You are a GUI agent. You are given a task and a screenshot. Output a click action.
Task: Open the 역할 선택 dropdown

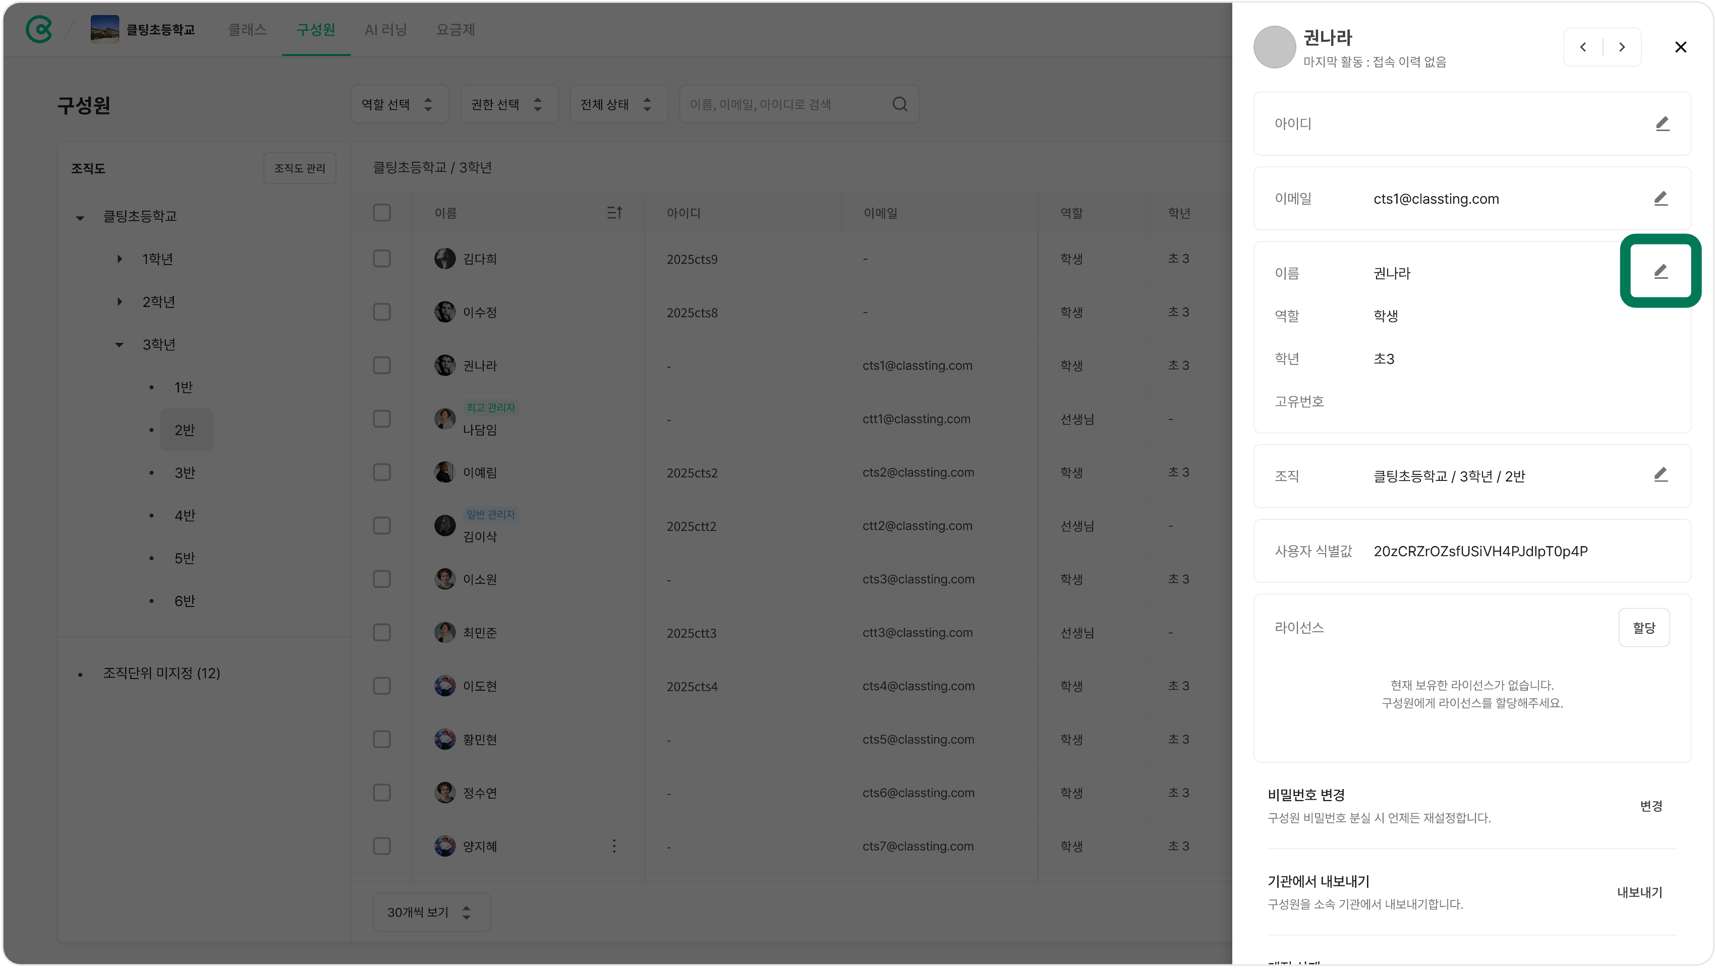399,104
